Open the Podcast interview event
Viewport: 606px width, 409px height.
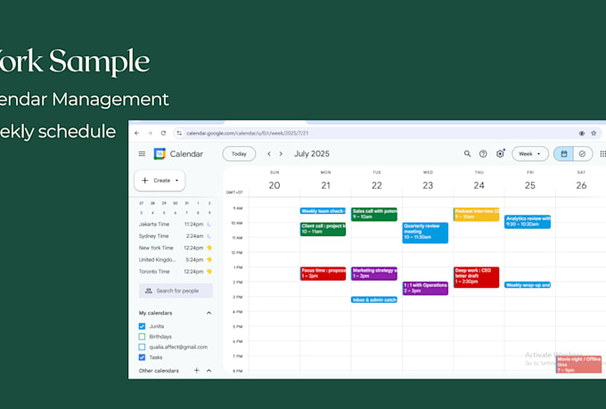point(476,214)
